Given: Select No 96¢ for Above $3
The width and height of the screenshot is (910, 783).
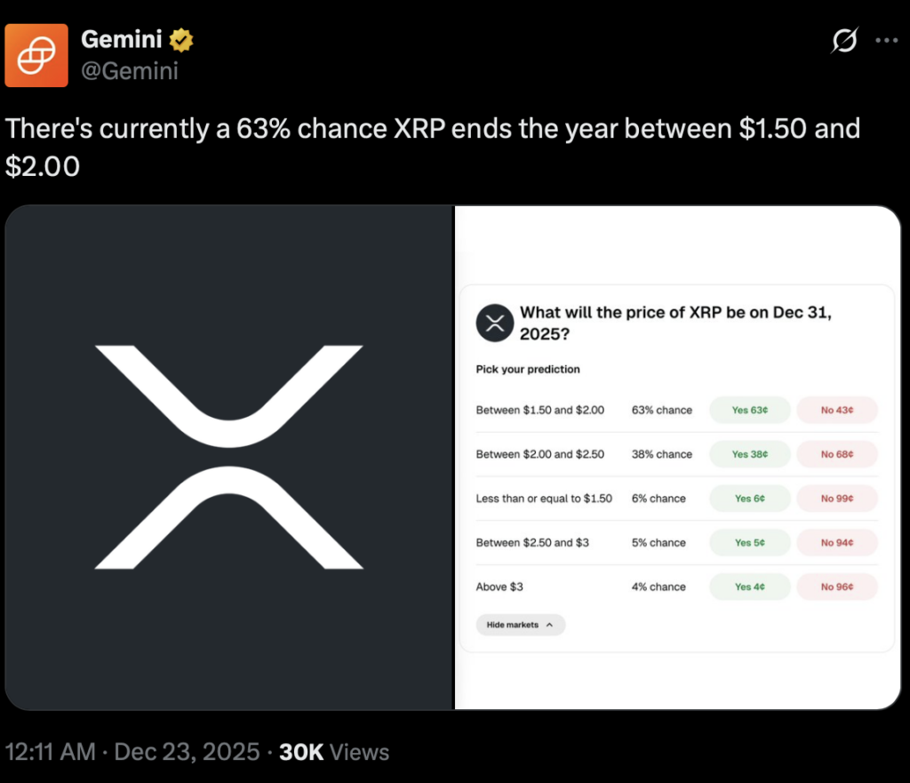Looking at the screenshot, I should tap(836, 587).
